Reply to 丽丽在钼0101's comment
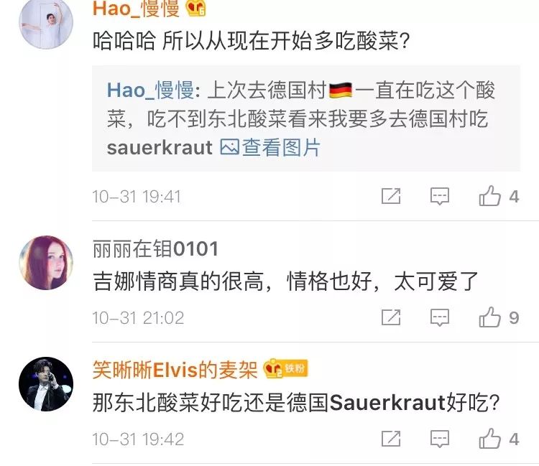Screen dimensions: 539x466 (x=440, y=317)
